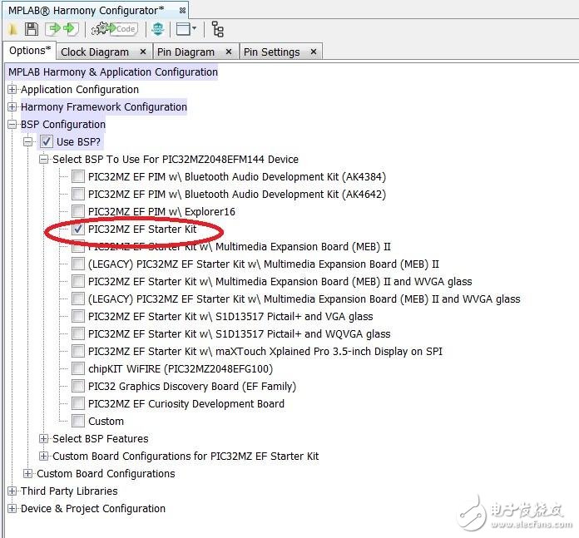
Task: Select Third Party Libraries tree label
Action: pyautogui.click(x=69, y=491)
